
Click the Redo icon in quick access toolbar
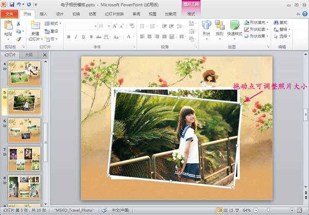(x=29, y=4)
